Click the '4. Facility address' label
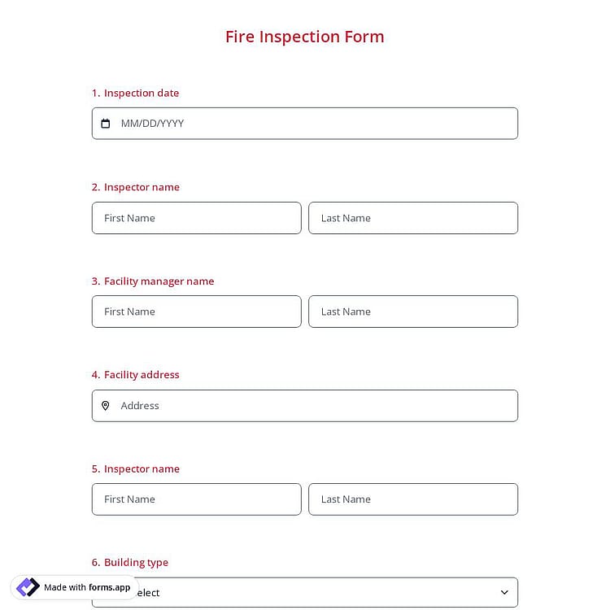This screenshot has height=610, width=610. 135,375
